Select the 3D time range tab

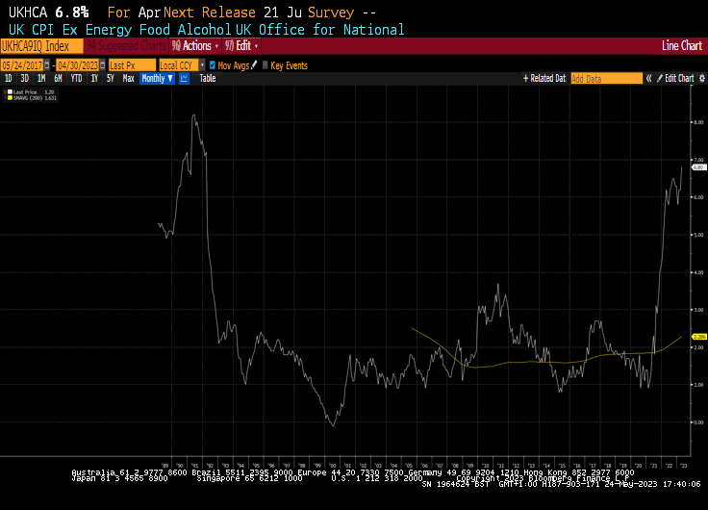[24, 79]
